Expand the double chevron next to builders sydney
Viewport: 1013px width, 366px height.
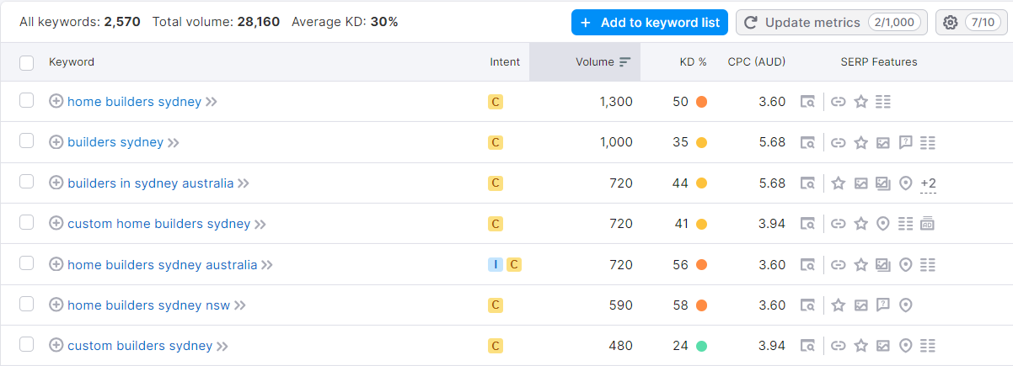coord(174,142)
